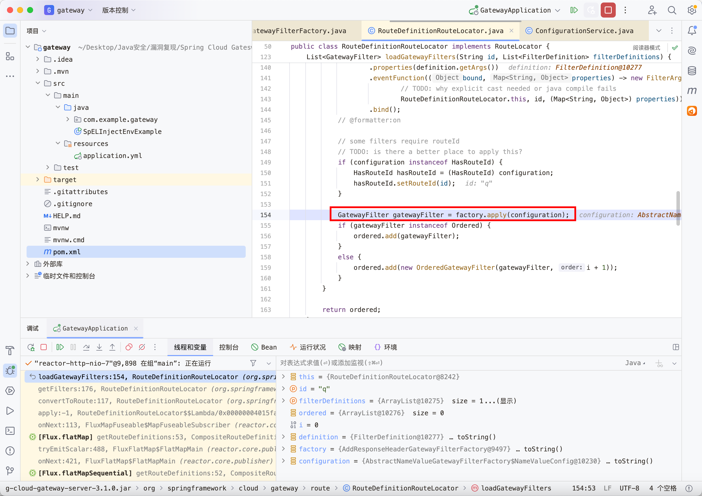The width and height of the screenshot is (702, 496).
Task: Toggle Reader Mode label in editor
Action: click(646, 47)
